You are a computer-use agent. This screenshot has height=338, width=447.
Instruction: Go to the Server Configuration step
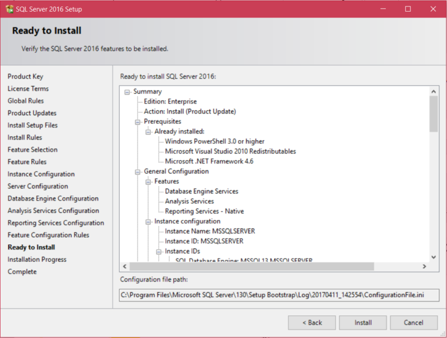click(x=38, y=186)
